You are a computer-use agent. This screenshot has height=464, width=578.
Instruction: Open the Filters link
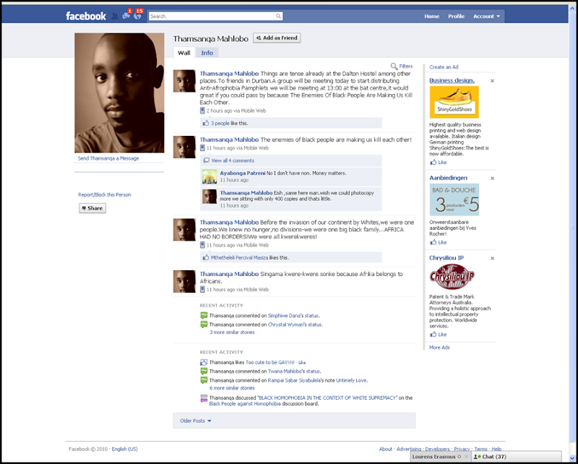click(x=406, y=66)
